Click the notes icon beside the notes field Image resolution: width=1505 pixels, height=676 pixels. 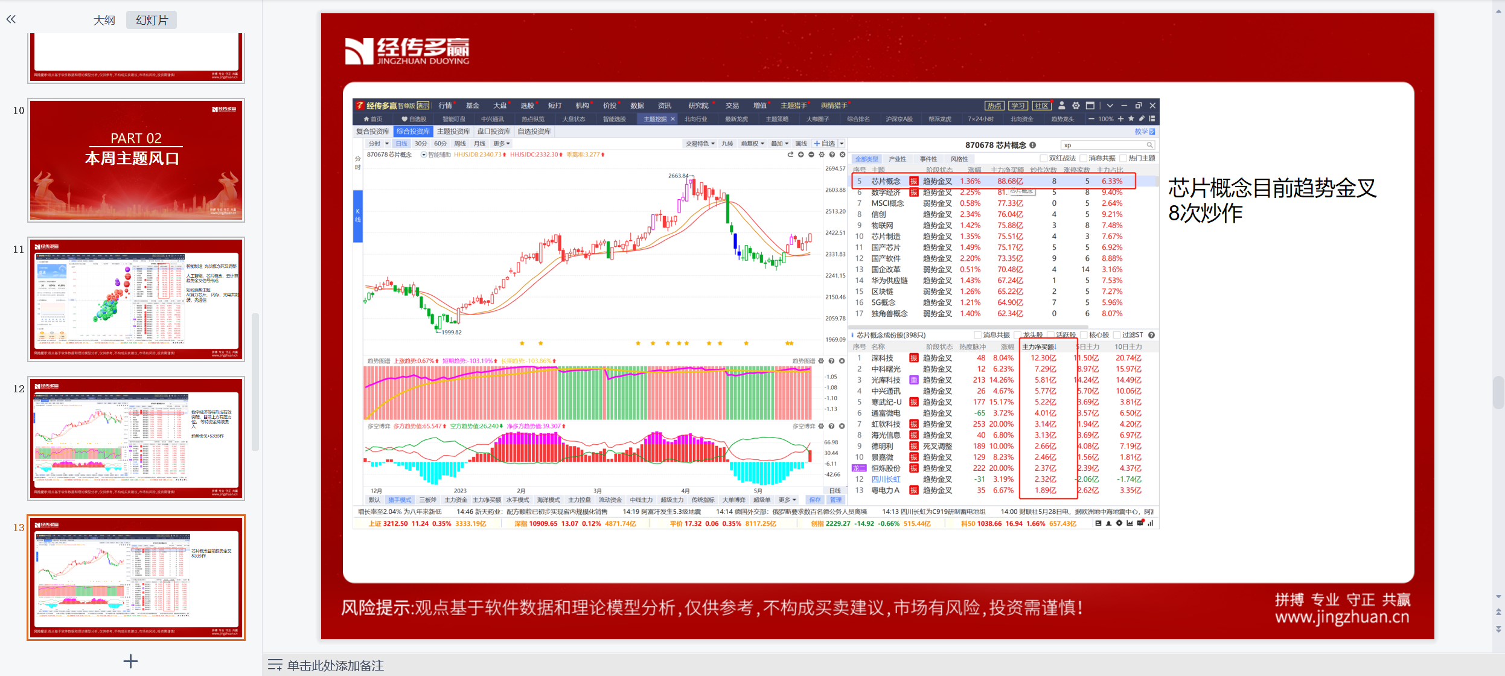click(275, 665)
